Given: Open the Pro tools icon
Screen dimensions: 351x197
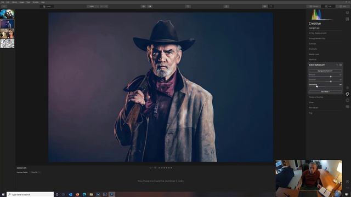Looking at the screenshot, I should tap(347, 107).
